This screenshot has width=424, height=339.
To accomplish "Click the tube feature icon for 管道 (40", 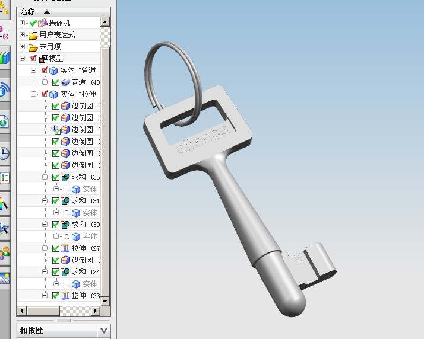I will click(65, 82).
